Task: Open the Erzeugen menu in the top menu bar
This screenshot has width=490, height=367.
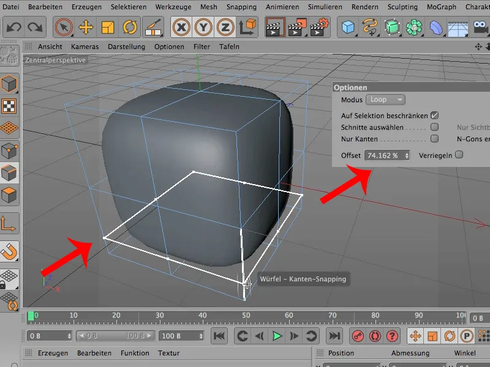Action: point(86,7)
